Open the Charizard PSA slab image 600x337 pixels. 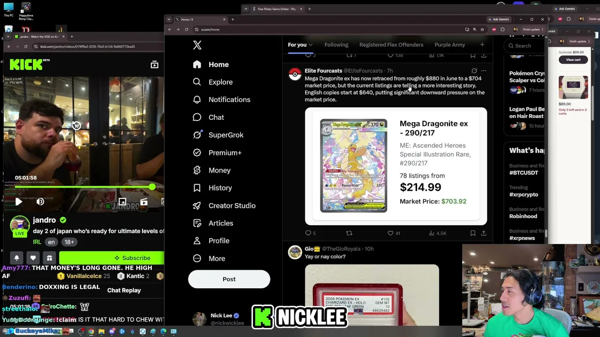point(372,295)
